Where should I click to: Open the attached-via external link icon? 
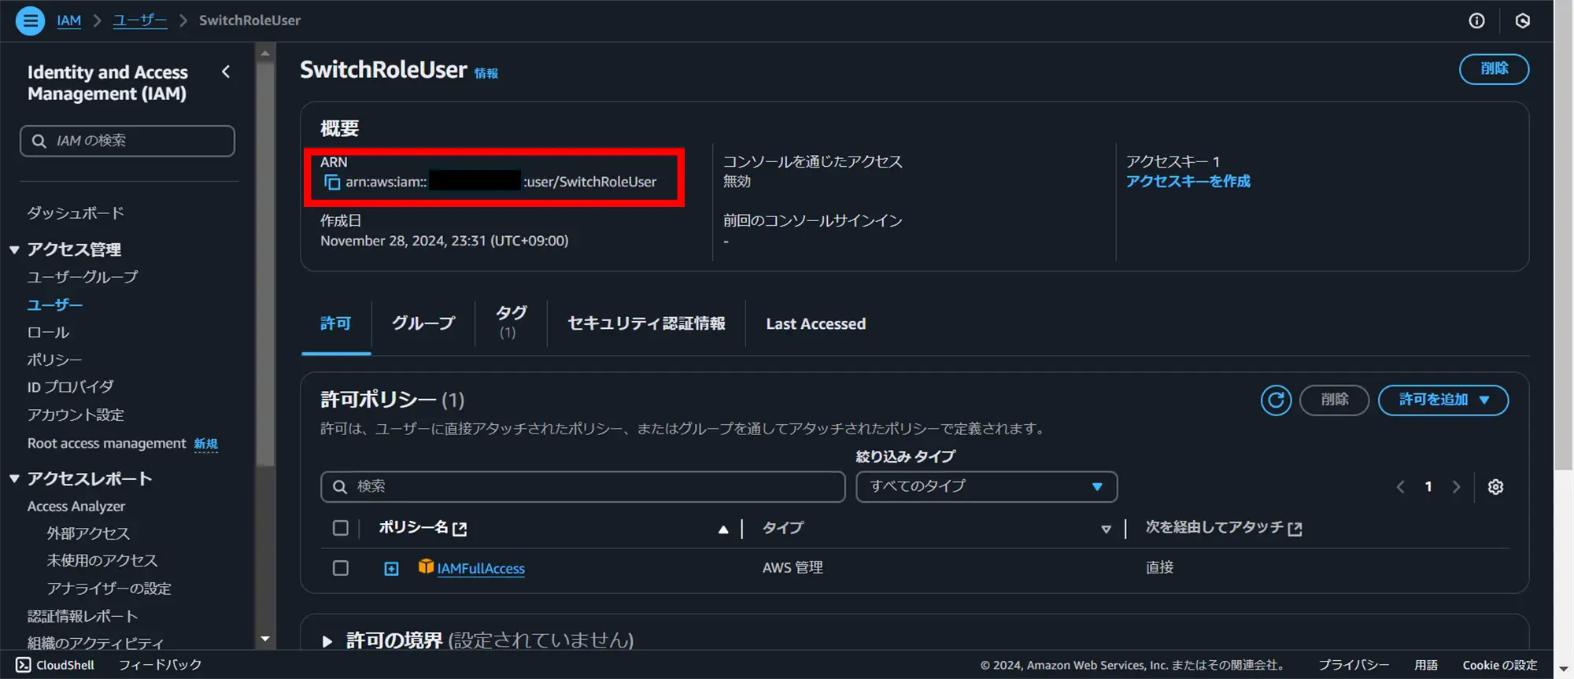[x=1295, y=529]
